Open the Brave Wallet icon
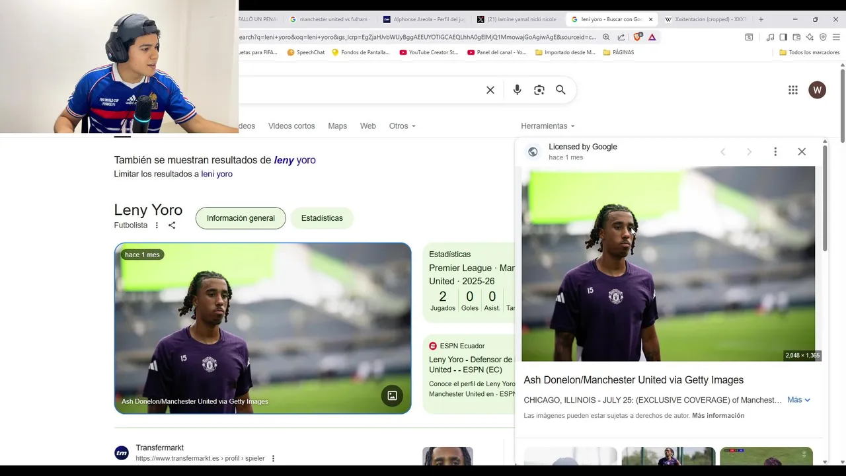The image size is (846, 476). tap(796, 37)
